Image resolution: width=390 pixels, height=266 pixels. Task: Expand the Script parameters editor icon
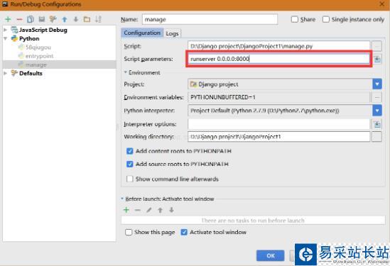377,59
